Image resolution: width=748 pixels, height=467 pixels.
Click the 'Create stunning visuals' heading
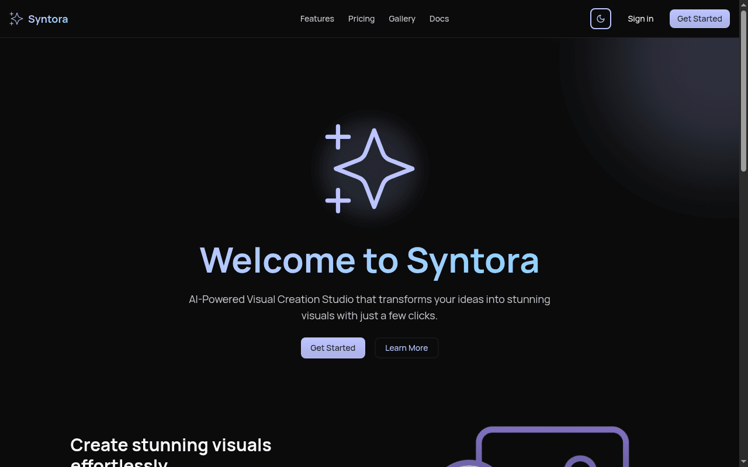(171, 454)
